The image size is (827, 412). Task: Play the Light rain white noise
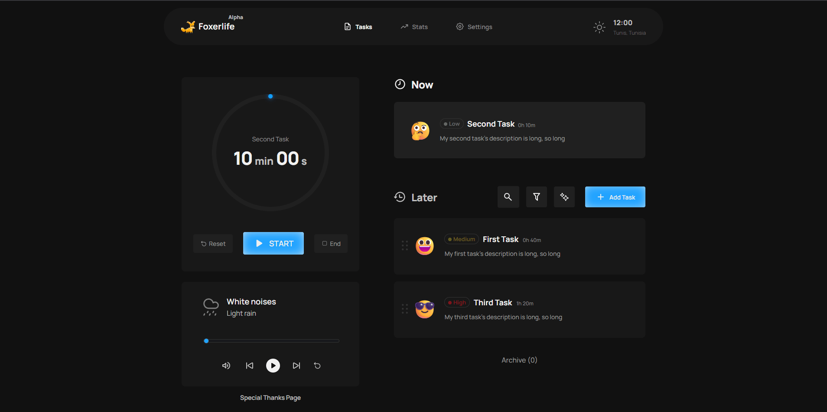point(273,366)
